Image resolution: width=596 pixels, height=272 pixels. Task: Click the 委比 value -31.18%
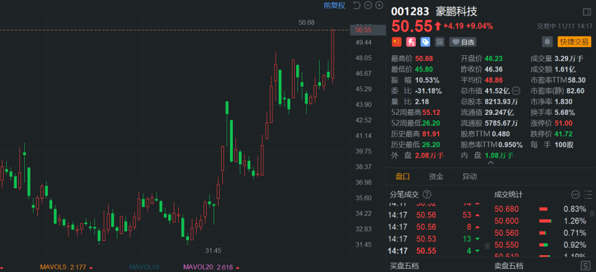coord(428,91)
